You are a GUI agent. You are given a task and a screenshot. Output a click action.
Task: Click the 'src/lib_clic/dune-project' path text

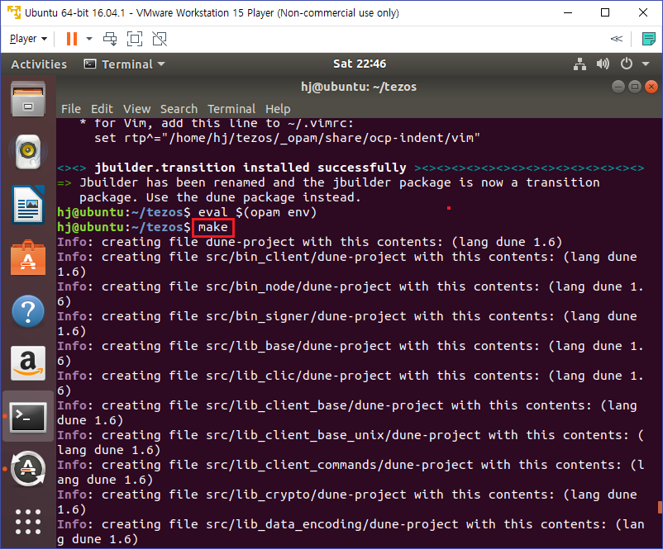[x=298, y=376]
